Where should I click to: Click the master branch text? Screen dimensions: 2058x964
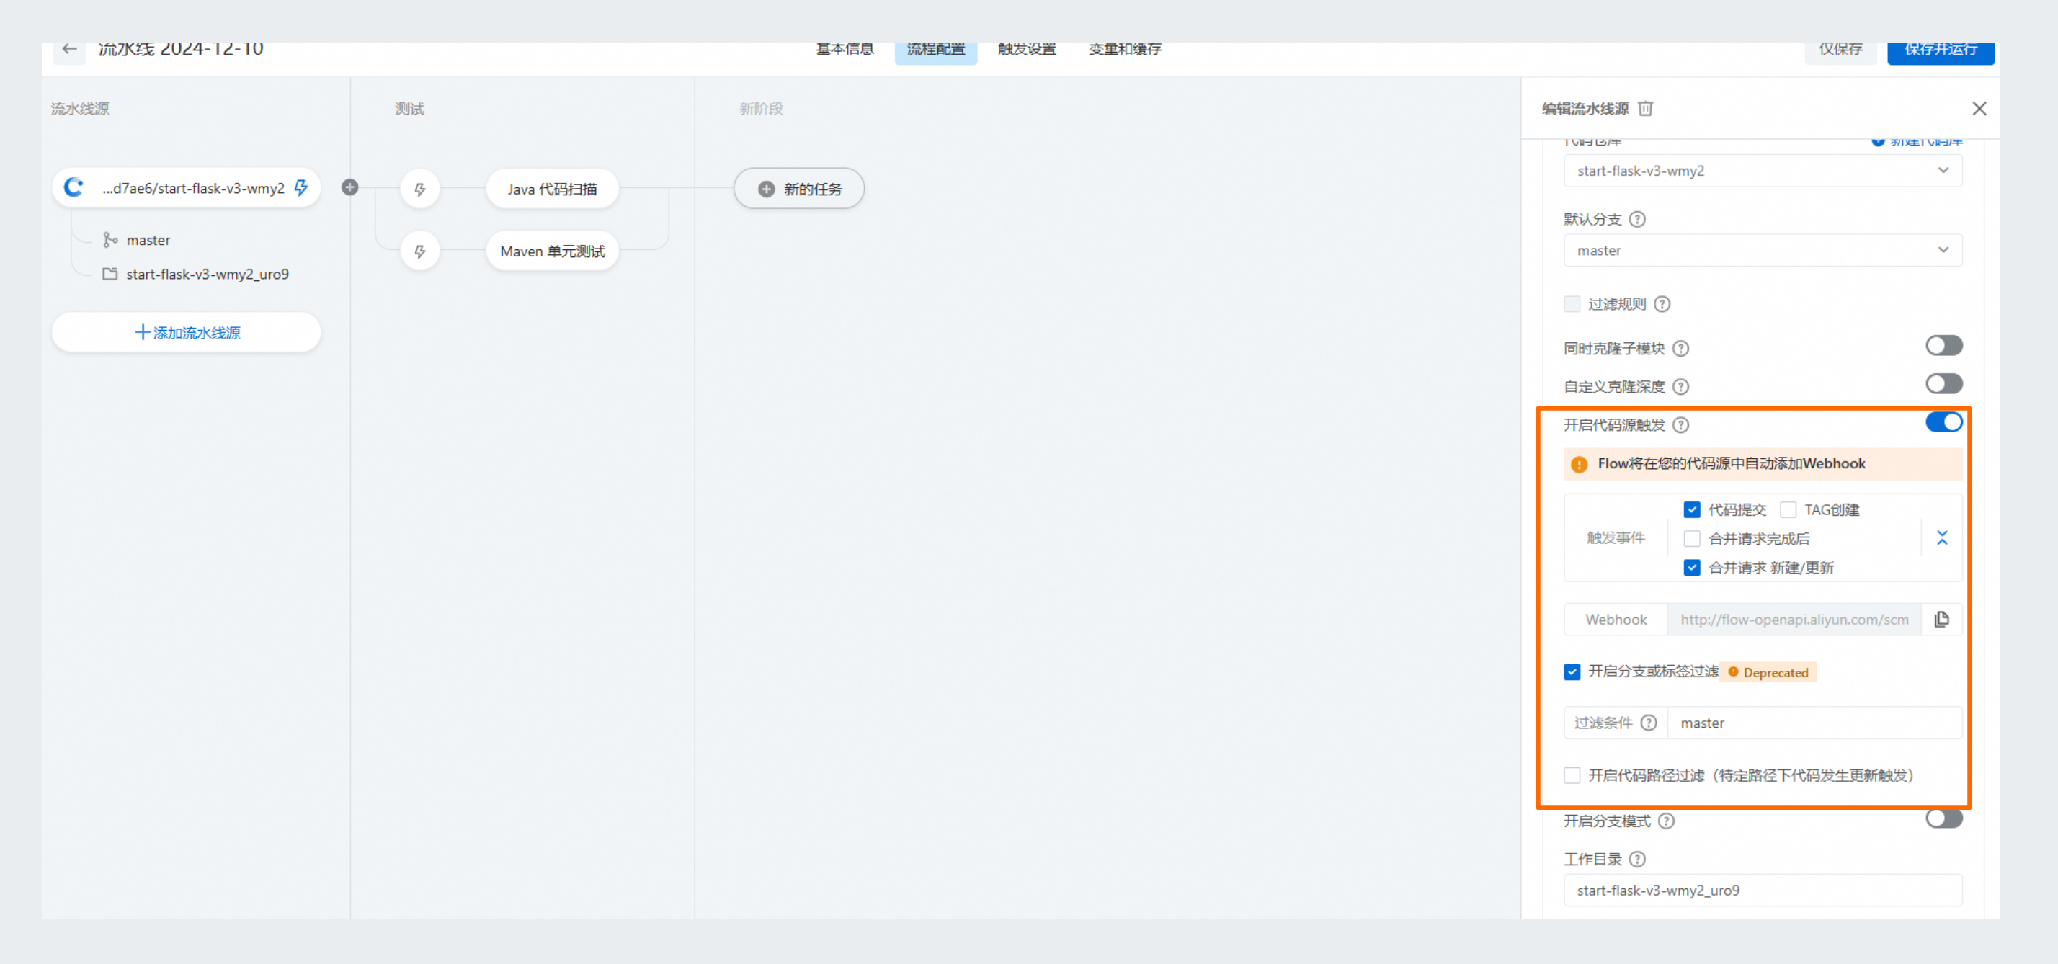148,240
